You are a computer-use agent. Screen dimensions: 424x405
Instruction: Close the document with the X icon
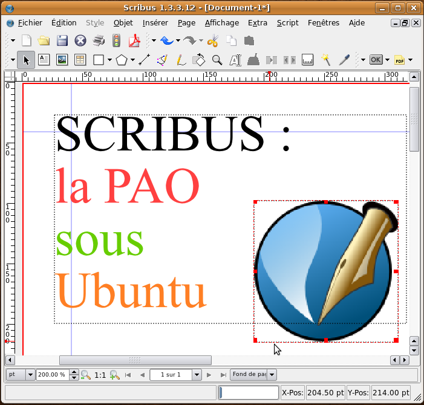80,40
